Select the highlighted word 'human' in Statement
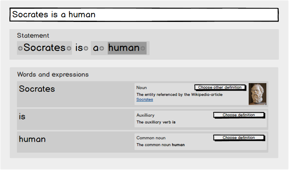289x170 pixels. point(124,48)
